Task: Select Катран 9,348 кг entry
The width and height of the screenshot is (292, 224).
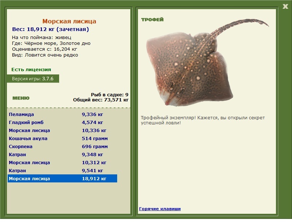Action: point(62,154)
